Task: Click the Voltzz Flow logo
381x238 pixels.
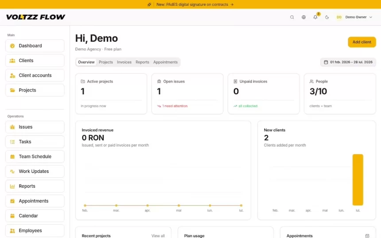Action: (36, 17)
